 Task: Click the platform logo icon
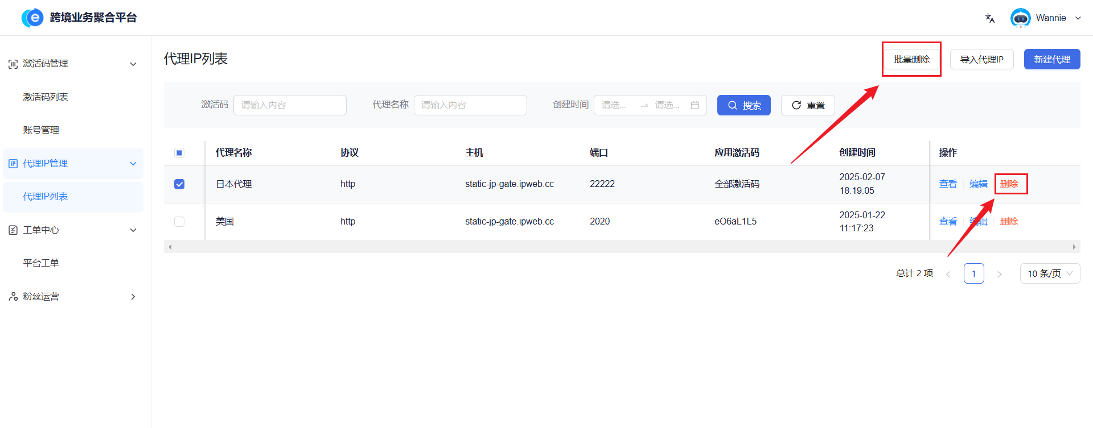pos(32,18)
